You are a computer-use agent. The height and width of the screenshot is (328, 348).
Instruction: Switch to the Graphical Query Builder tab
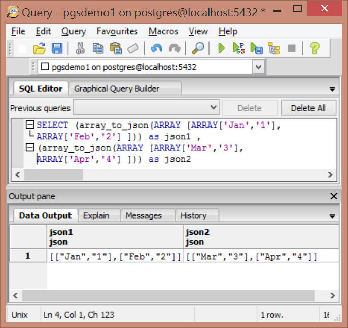[125, 89]
